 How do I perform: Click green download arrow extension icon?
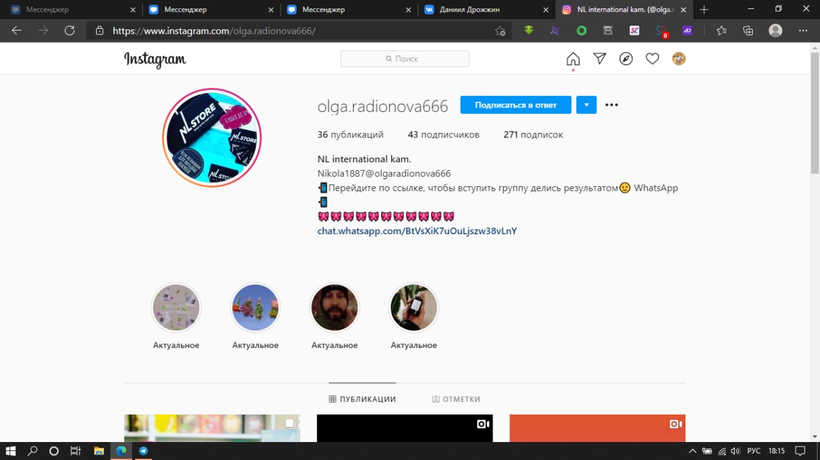[529, 30]
